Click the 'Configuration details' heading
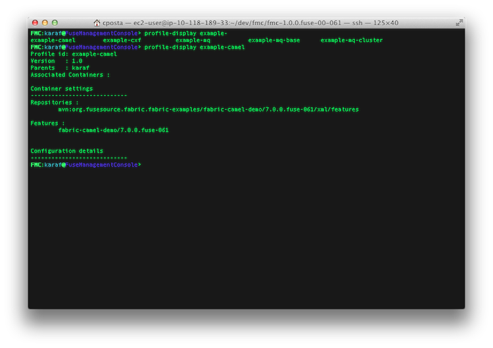 (66, 151)
